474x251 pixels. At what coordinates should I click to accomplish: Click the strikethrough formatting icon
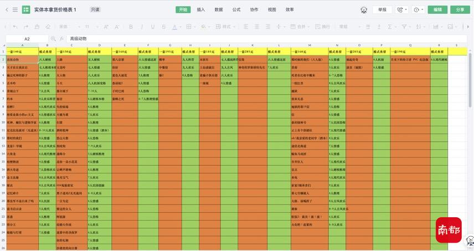pyautogui.click(x=163, y=27)
